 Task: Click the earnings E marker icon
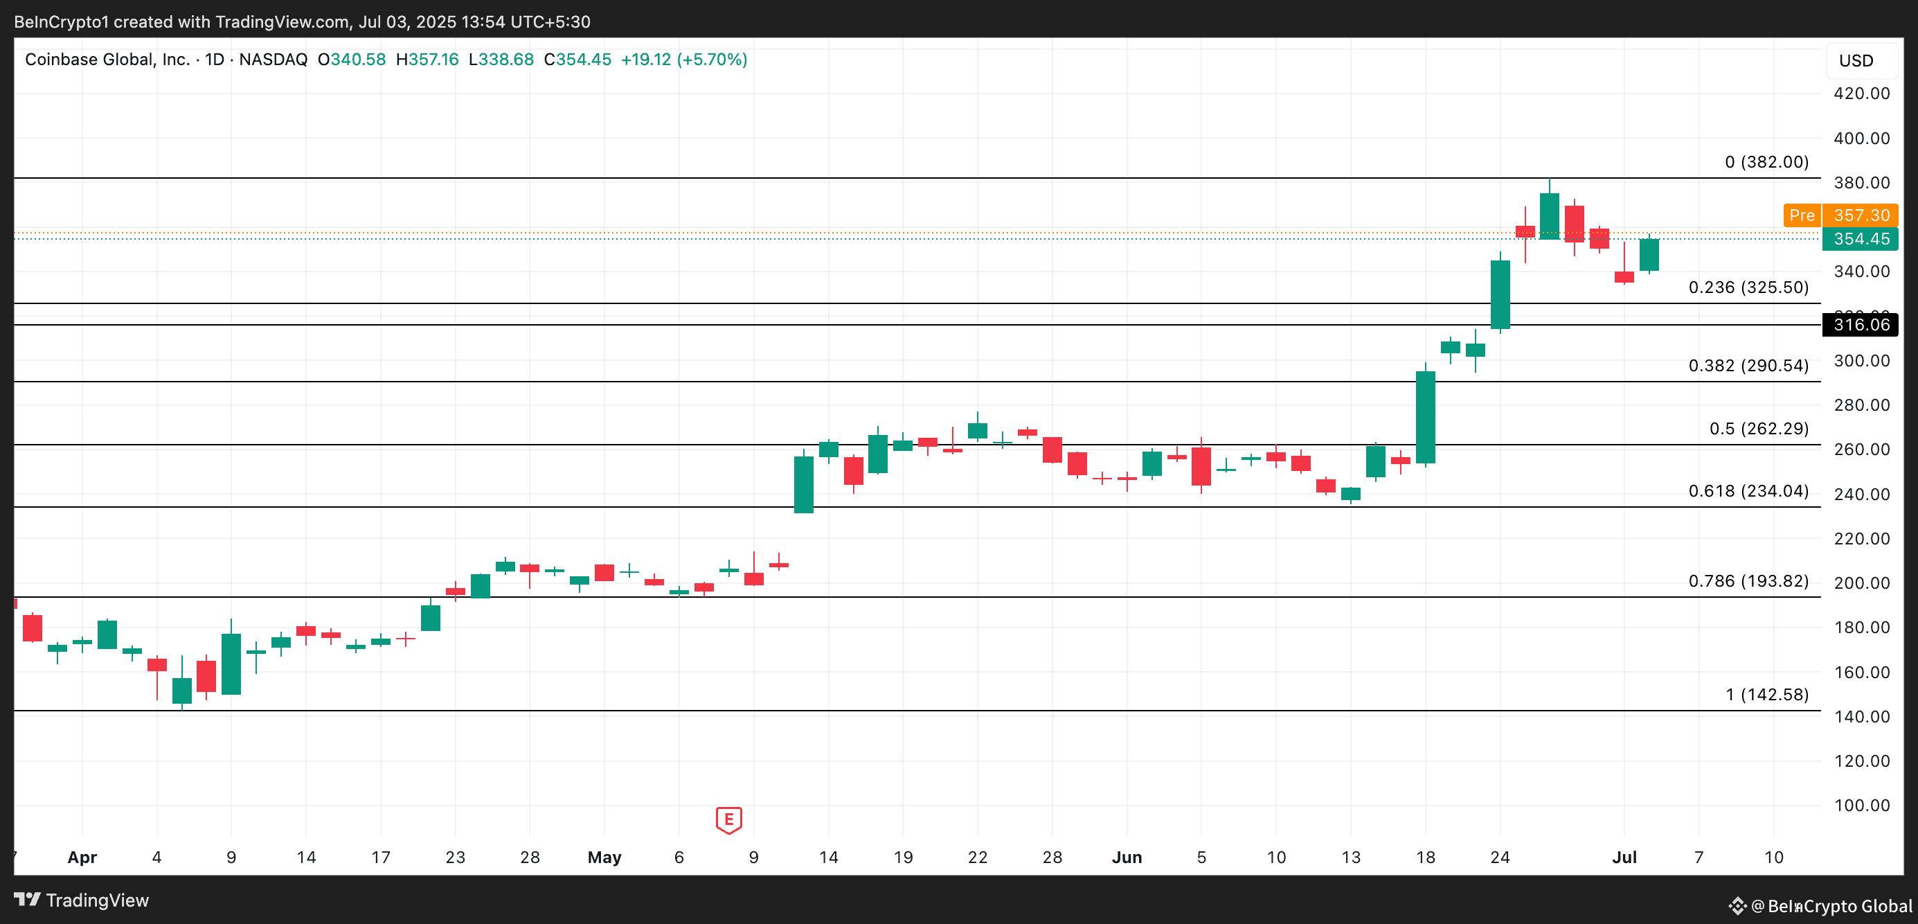[x=729, y=820]
